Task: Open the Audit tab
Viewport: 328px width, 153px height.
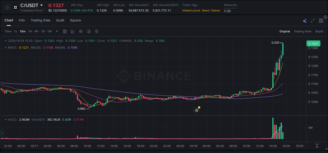Action: (x=60, y=20)
